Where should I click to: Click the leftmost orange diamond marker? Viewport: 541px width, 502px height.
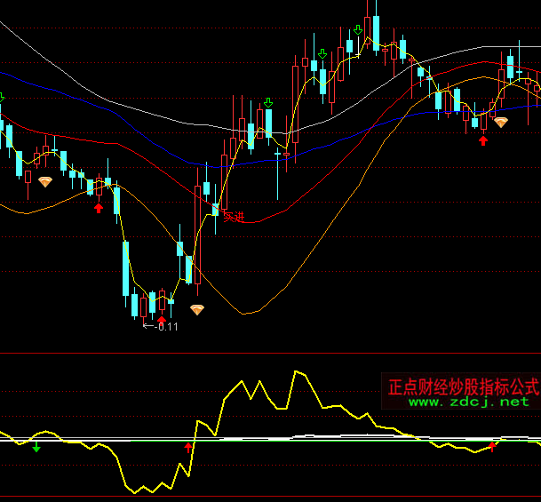pyautogui.click(x=44, y=181)
